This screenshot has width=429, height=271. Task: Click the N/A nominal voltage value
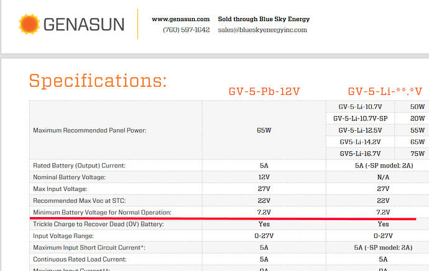383,177
